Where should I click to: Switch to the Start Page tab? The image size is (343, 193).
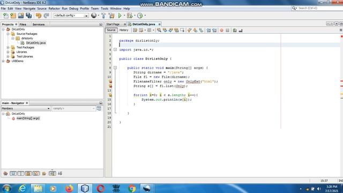(113, 24)
